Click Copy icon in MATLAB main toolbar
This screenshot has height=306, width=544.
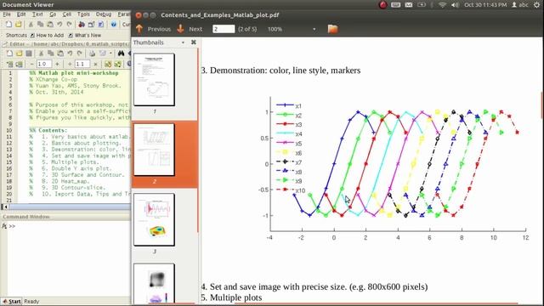(40, 25)
